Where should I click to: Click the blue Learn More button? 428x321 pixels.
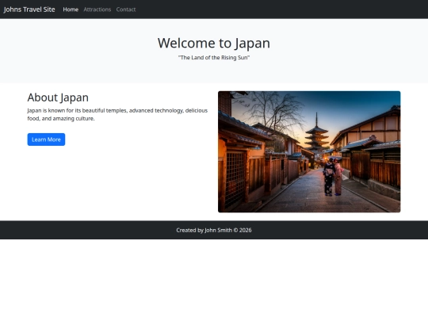point(46,139)
